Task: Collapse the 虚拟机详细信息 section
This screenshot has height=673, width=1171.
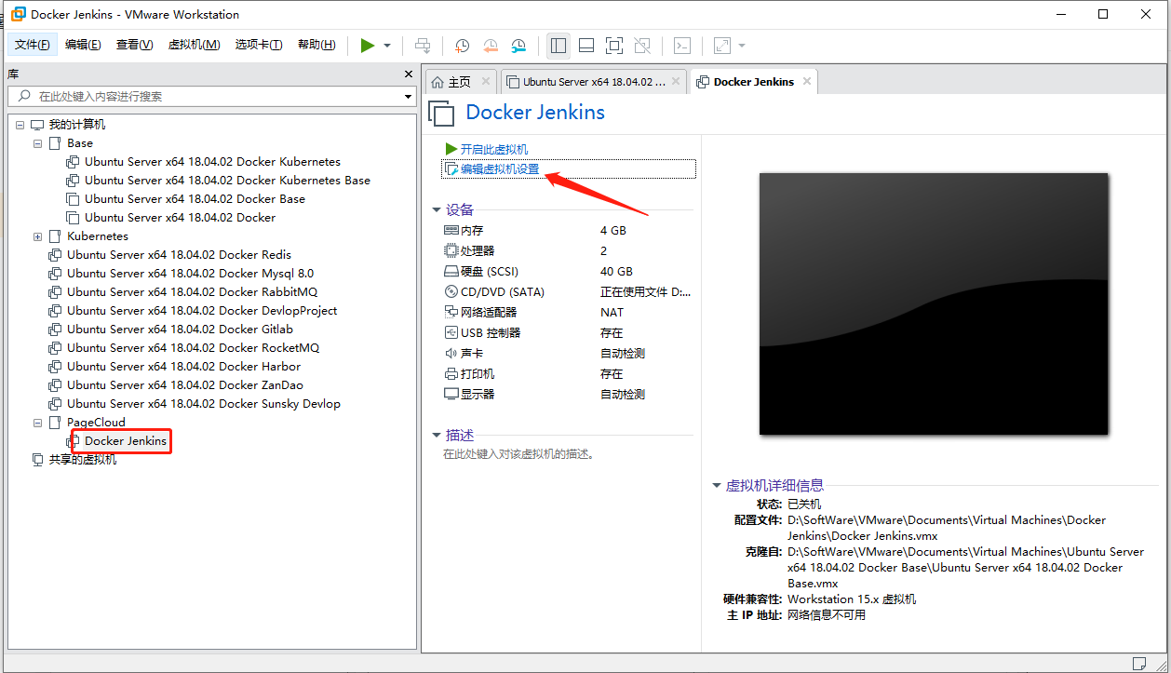Action: 717,486
